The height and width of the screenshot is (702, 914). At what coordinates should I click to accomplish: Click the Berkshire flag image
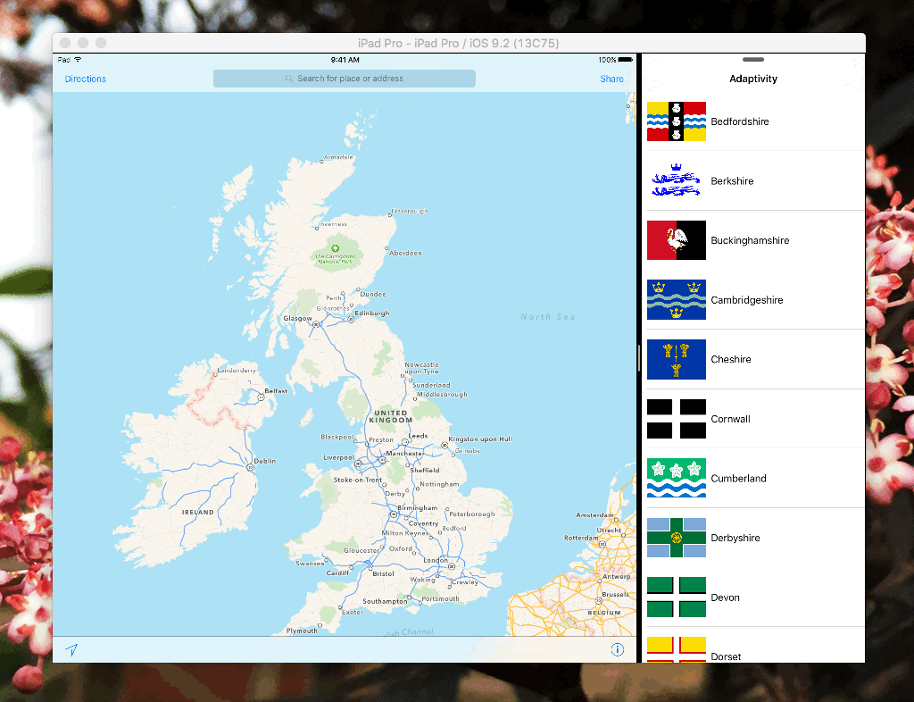(x=677, y=180)
